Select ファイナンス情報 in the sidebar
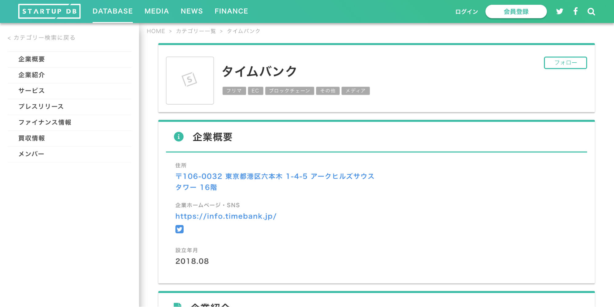Viewport: 614px width, 307px height. [x=69, y=122]
